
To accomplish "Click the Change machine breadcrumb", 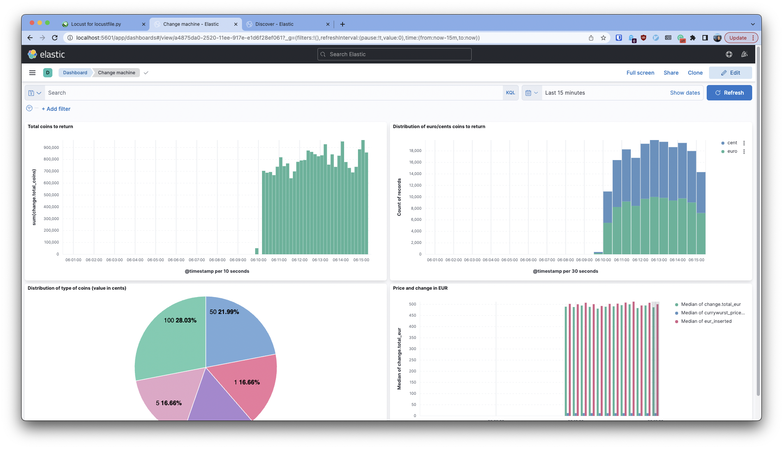I will pos(116,73).
